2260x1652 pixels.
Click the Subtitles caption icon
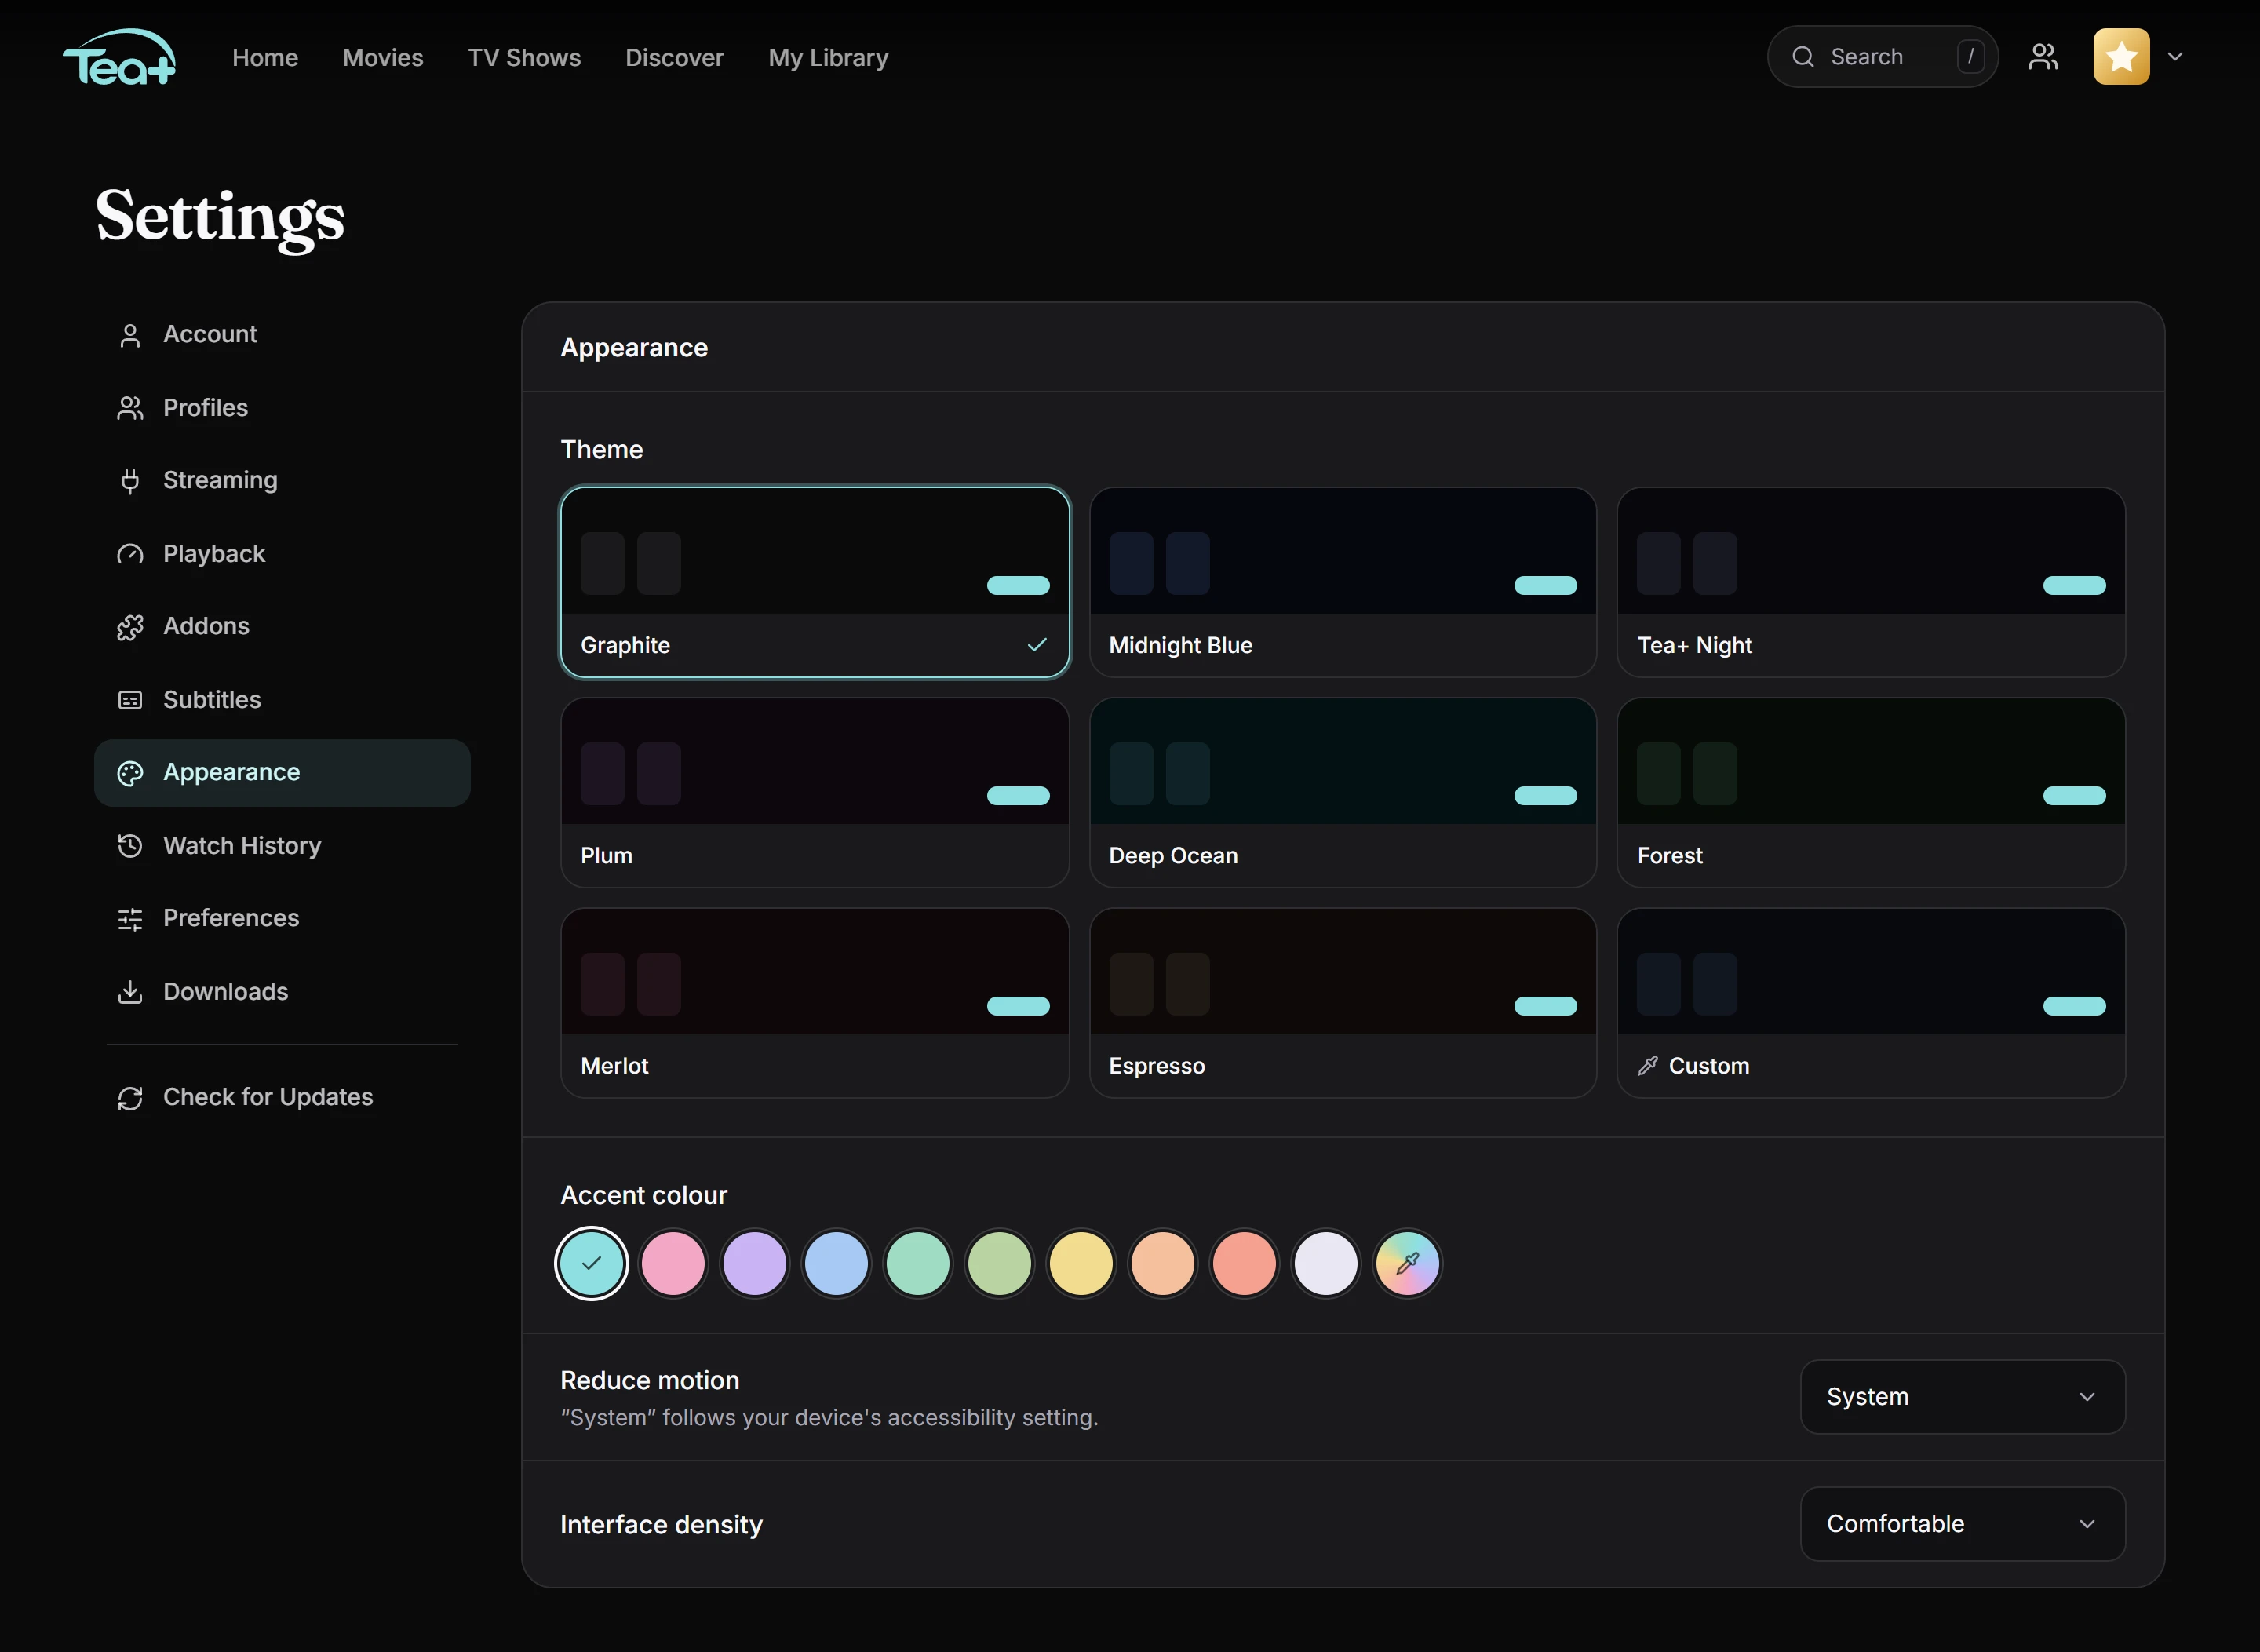coord(130,700)
